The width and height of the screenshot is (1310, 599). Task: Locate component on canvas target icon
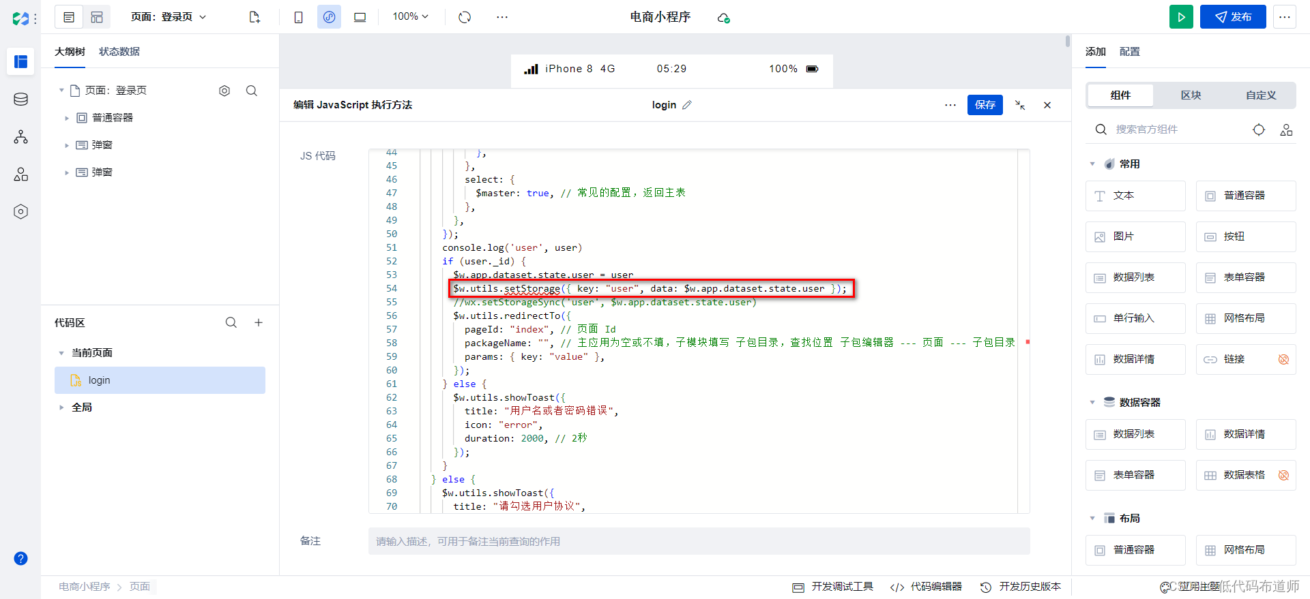point(1259,129)
